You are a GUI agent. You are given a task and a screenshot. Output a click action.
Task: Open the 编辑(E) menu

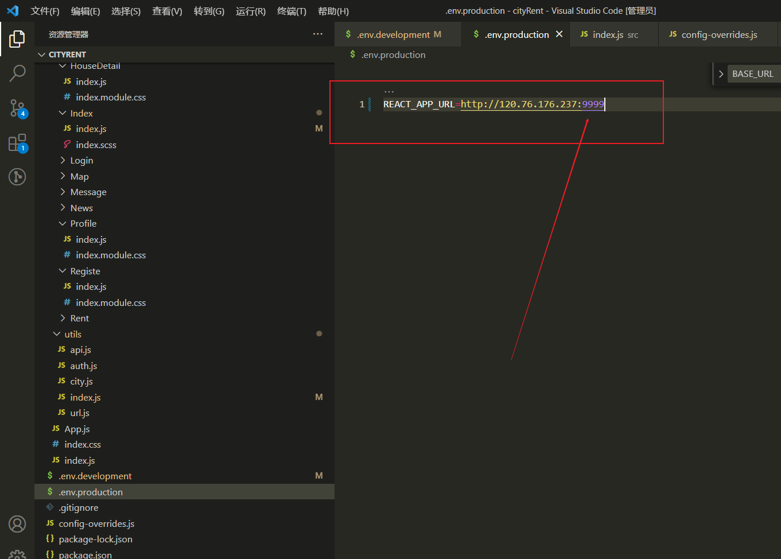pyautogui.click(x=86, y=11)
